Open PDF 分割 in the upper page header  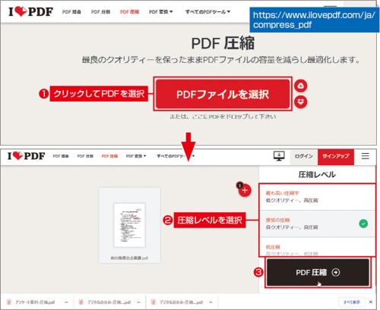click(100, 12)
